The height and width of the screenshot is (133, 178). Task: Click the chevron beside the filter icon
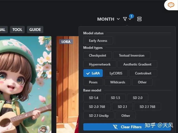click(x=130, y=19)
